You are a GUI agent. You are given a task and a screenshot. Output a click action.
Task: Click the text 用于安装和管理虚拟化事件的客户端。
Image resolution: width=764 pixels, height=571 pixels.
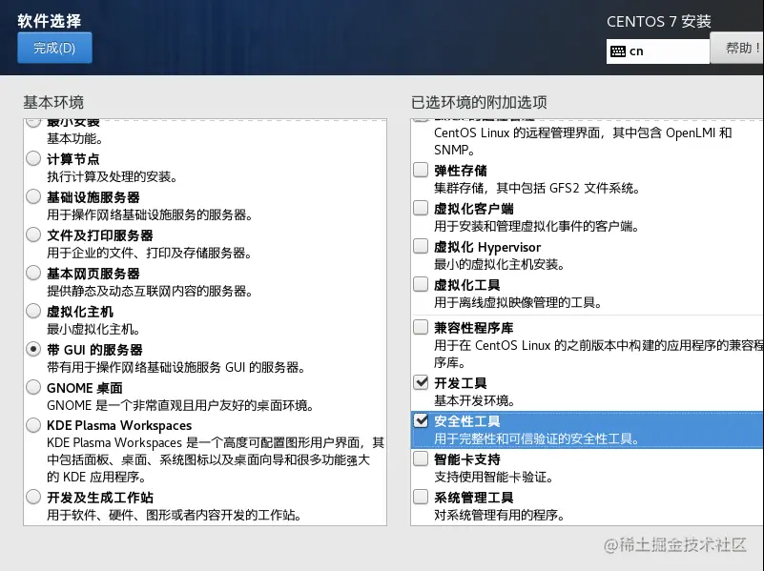pyautogui.click(x=536, y=226)
